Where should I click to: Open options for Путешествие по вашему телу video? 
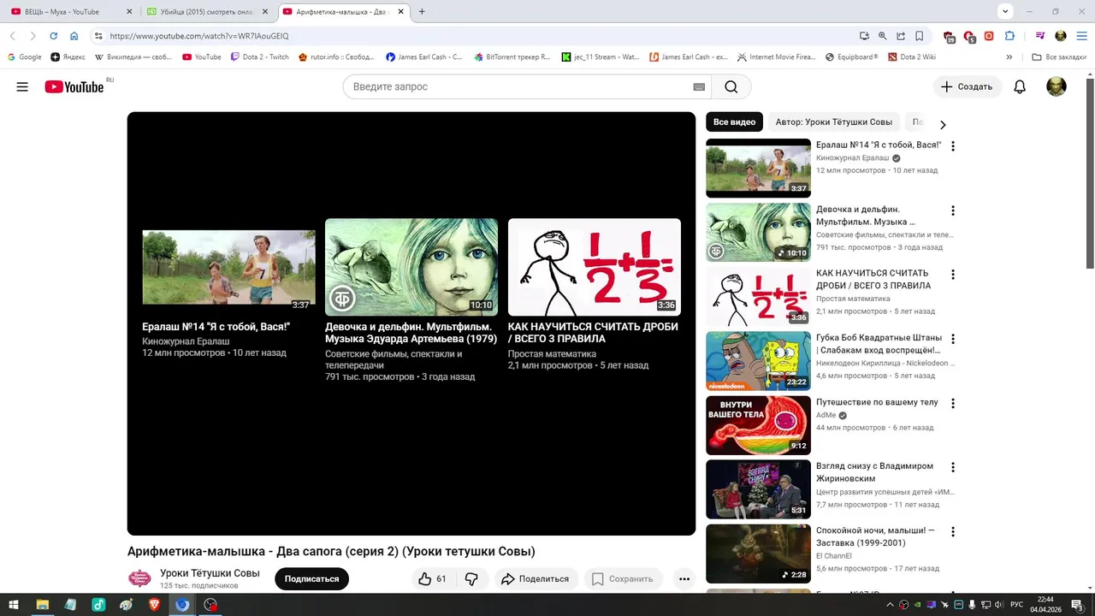953,403
